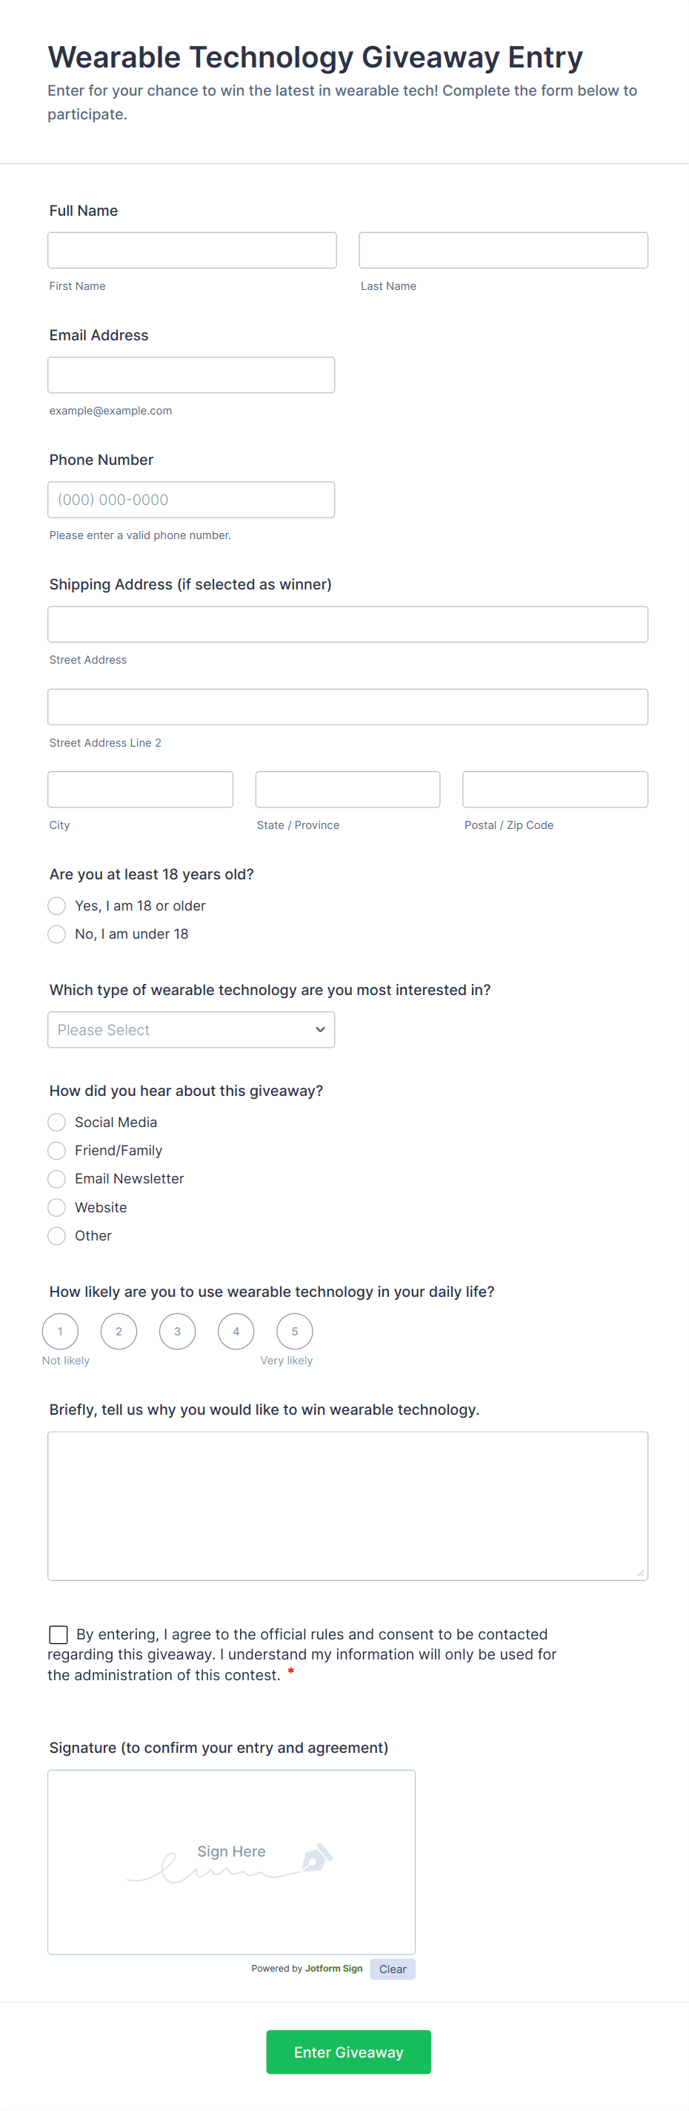Image resolution: width=689 pixels, height=2111 pixels.
Task: Pick the Website radio option
Action: 56,1207
